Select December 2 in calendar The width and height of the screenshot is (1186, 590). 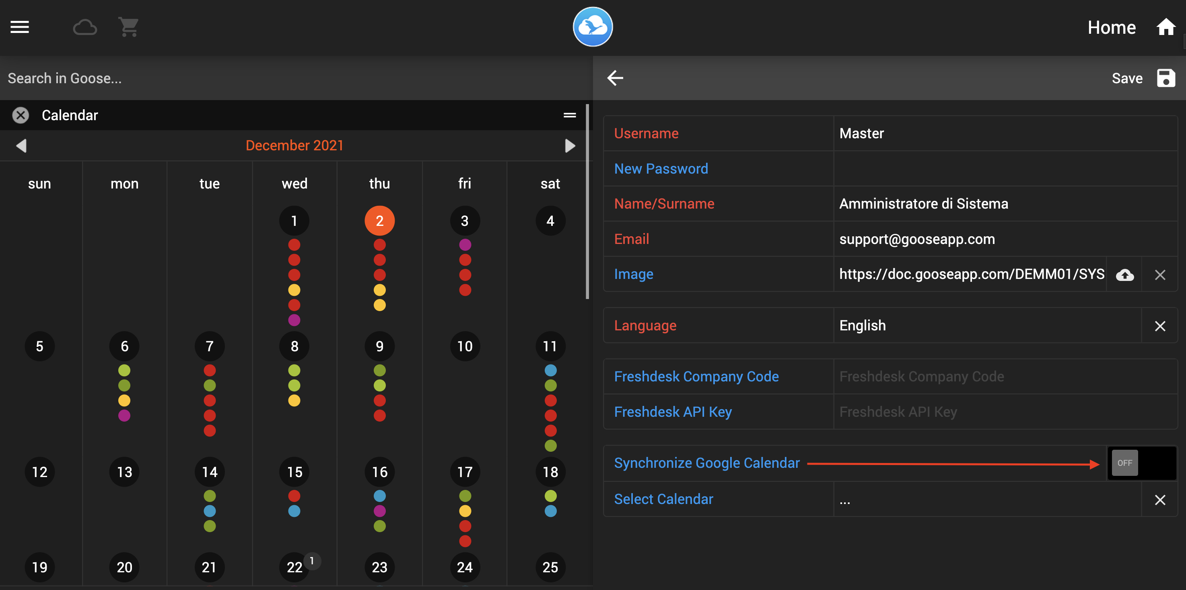click(x=379, y=221)
